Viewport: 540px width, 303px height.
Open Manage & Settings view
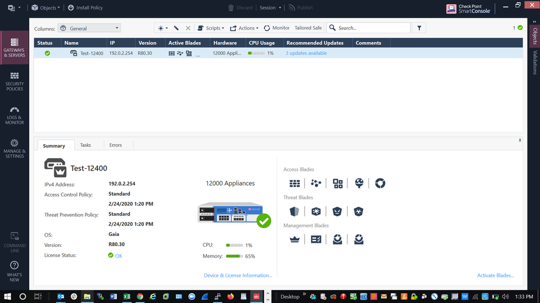(x=15, y=149)
